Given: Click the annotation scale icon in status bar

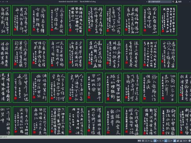Looking at the screenshot, I should coord(181,141).
